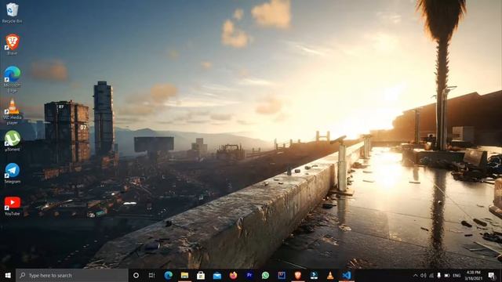The image size is (502, 282).
Task: Launch Microsoft Edge from the taskbar
Action: pyautogui.click(x=169, y=275)
